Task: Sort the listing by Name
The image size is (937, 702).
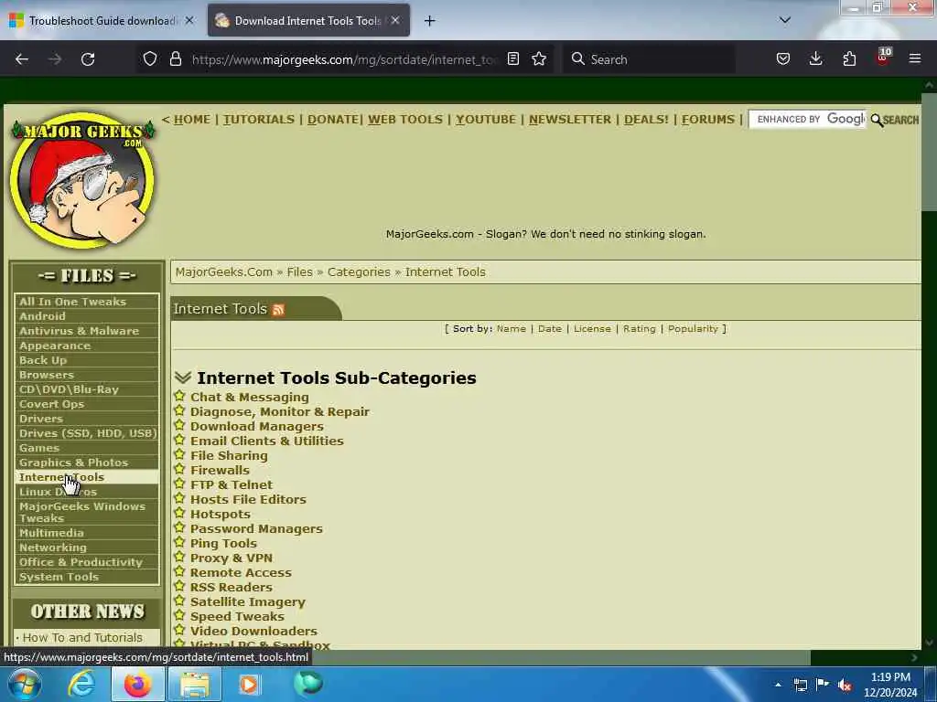Action: 511,329
